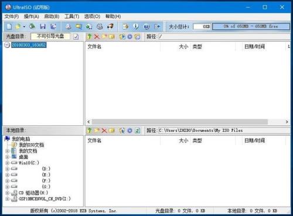Open the dropdown arrow next to the Open icon
Image resolution: width=293 pixels, height=216 pixels.
pos(24,26)
